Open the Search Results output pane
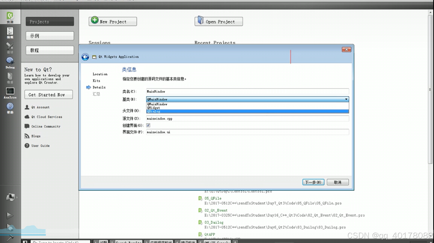The height and width of the screenshot is (243, 434). point(126,242)
